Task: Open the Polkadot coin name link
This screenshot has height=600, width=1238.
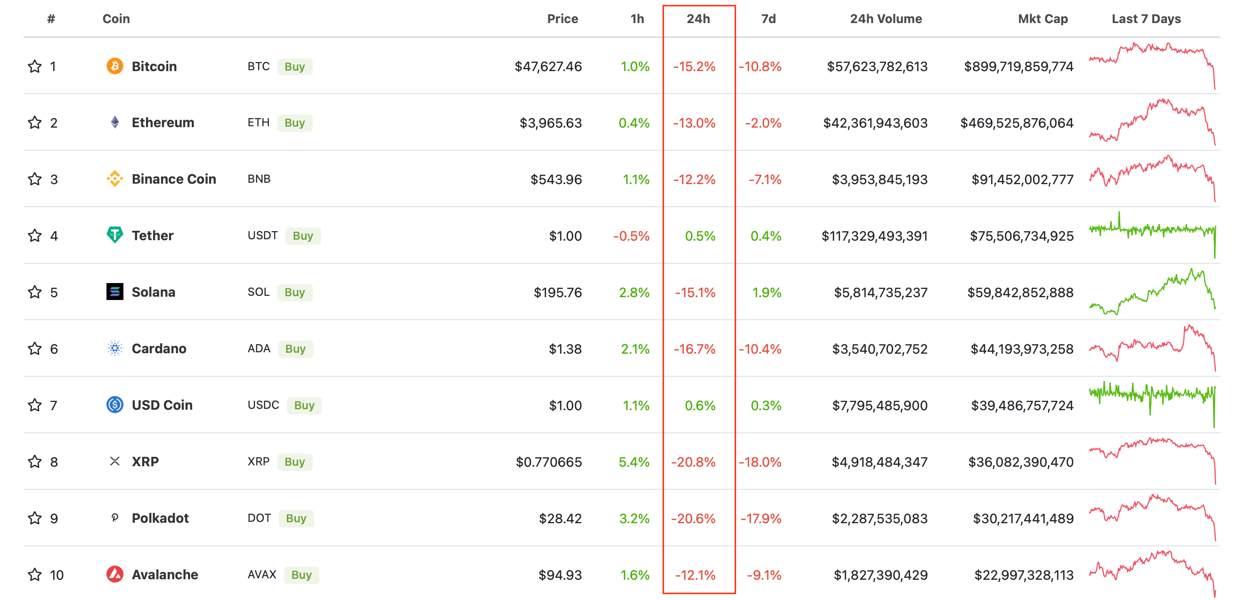Action: pos(160,518)
